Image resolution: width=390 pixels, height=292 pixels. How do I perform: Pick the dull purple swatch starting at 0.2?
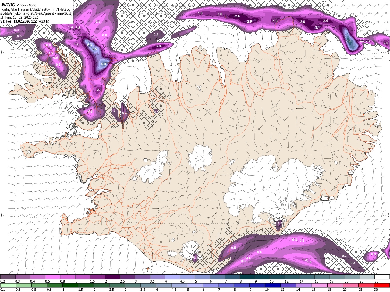[8, 277]
